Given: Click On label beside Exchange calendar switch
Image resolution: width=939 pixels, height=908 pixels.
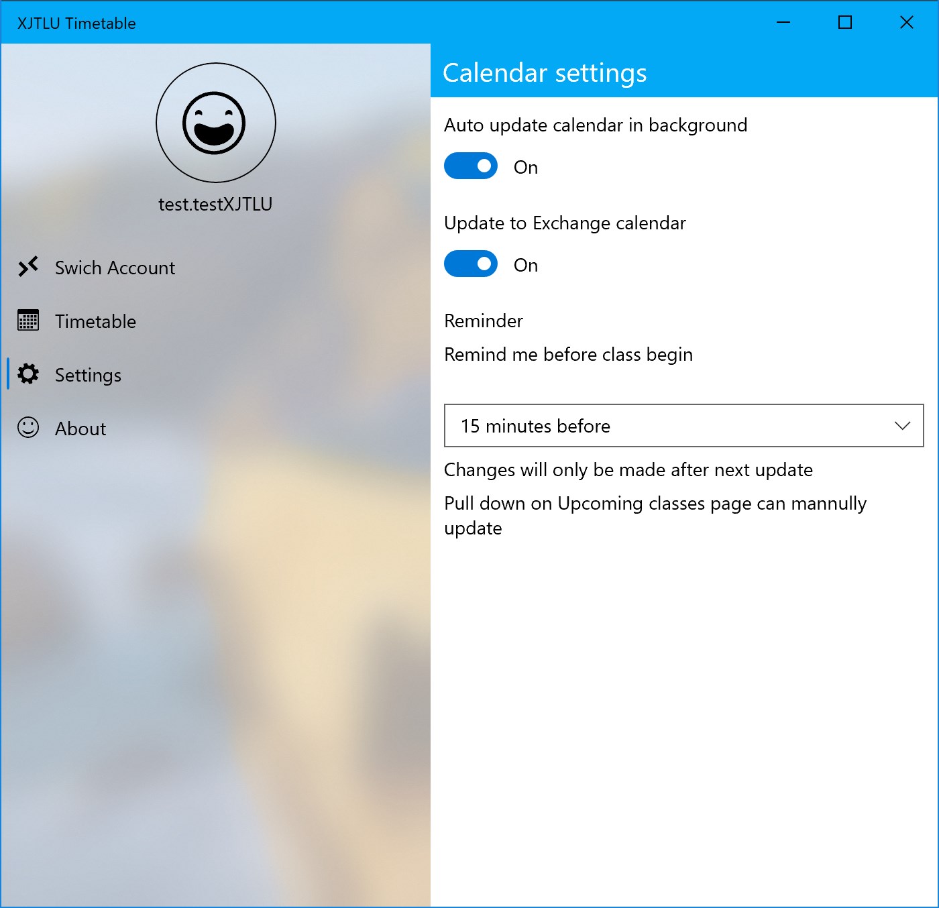Looking at the screenshot, I should click(526, 265).
